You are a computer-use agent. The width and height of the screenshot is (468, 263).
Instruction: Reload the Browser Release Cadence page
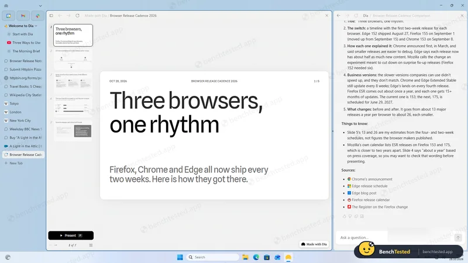point(77,16)
